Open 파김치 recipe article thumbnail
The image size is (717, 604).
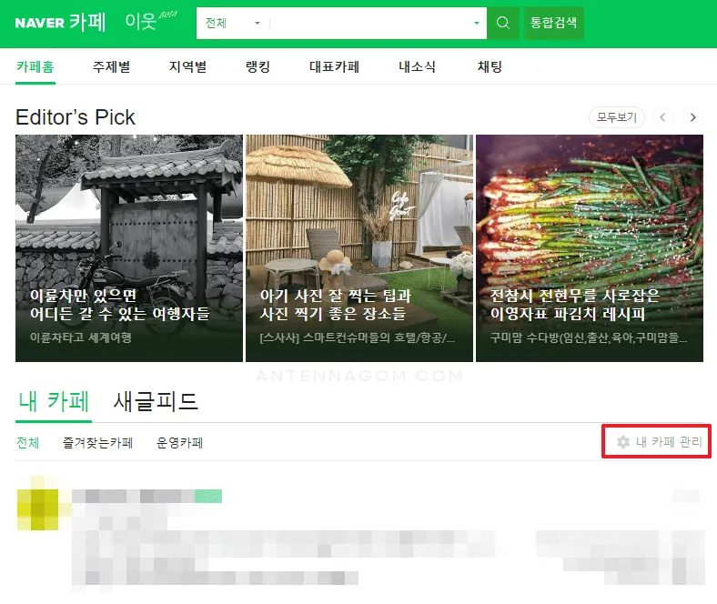pos(589,247)
